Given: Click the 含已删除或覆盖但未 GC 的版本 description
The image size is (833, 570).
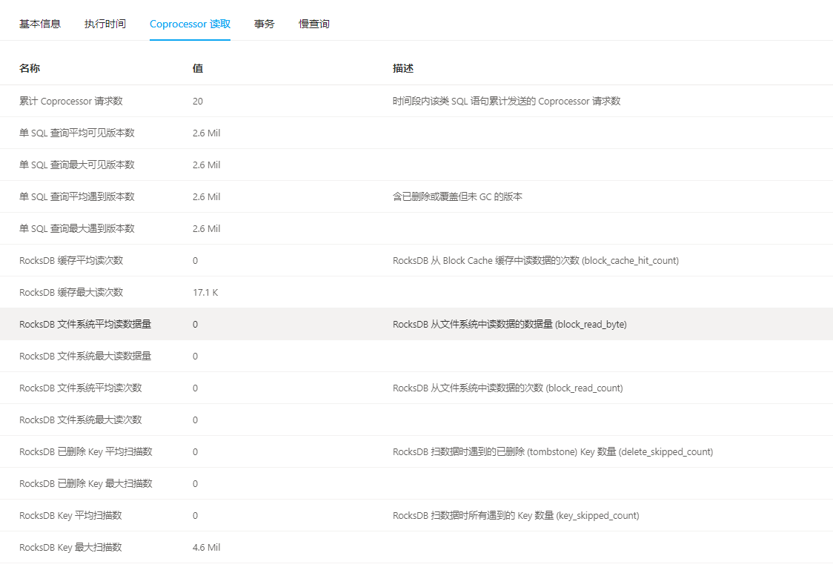Looking at the screenshot, I should [457, 196].
